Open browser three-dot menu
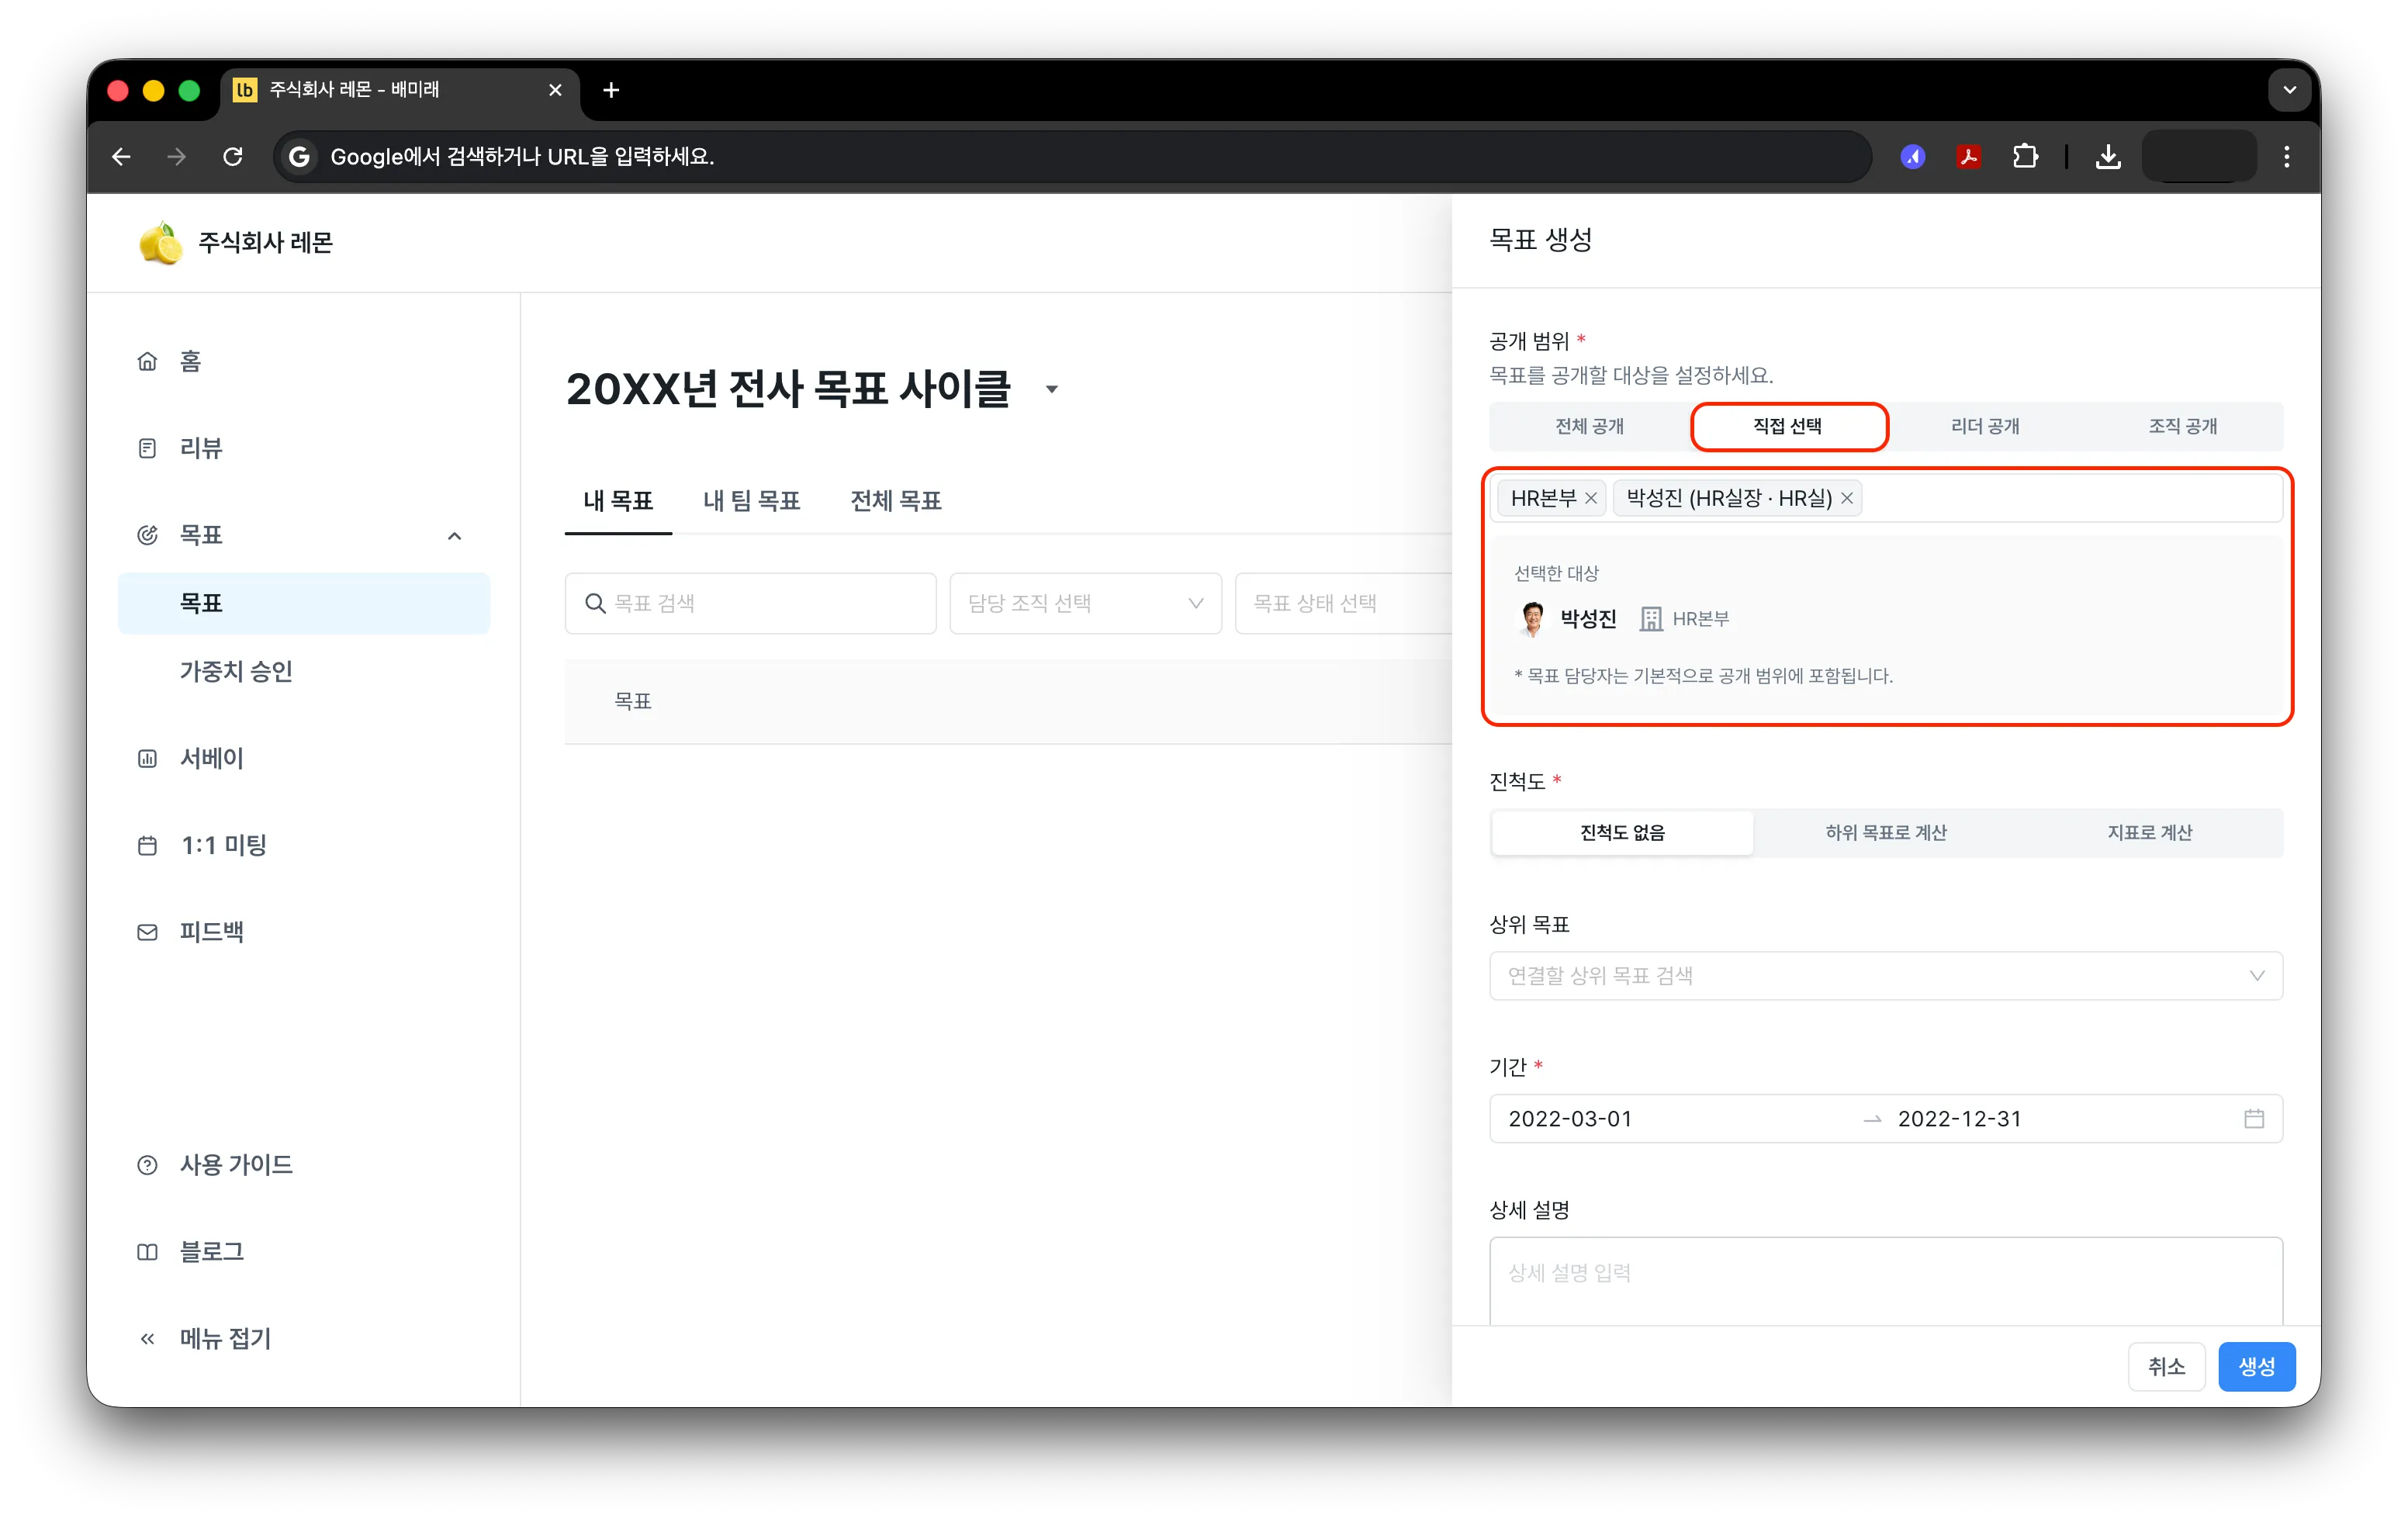Screen dimensions: 2408x1522 click(2286, 157)
